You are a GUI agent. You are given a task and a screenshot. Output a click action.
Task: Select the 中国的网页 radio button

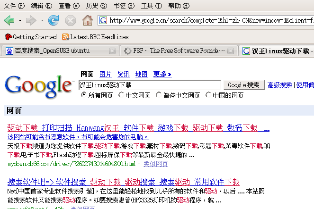tap(208, 95)
